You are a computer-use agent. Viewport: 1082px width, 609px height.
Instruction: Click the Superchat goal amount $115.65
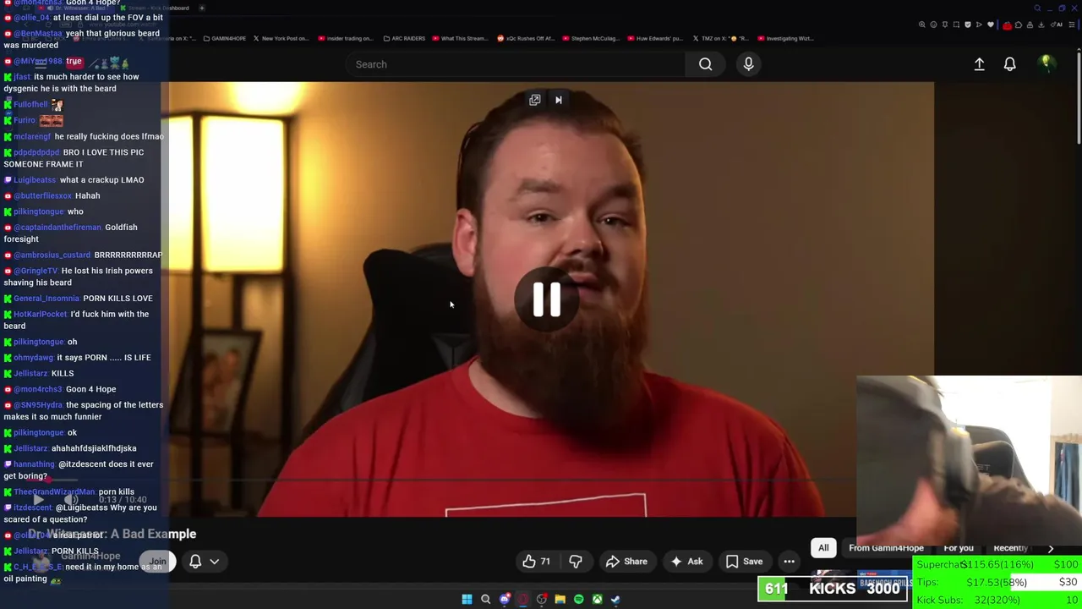pos(997,564)
